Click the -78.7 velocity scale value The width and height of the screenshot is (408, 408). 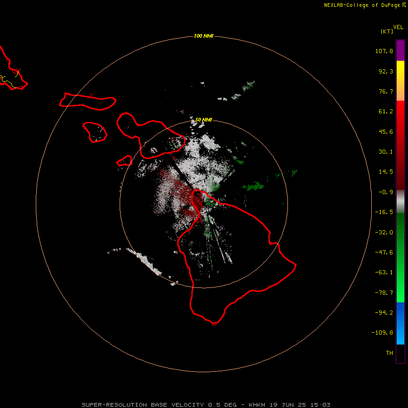(384, 293)
